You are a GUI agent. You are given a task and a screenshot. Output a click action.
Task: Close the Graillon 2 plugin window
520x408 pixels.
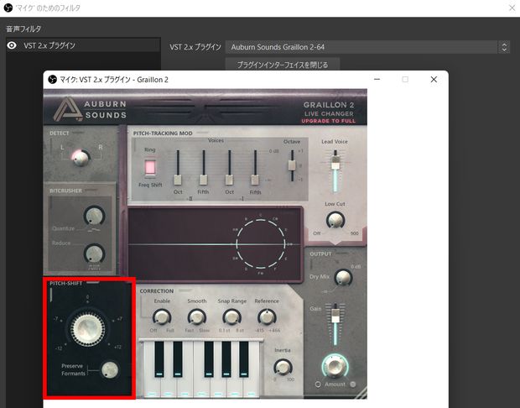click(434, 80)
